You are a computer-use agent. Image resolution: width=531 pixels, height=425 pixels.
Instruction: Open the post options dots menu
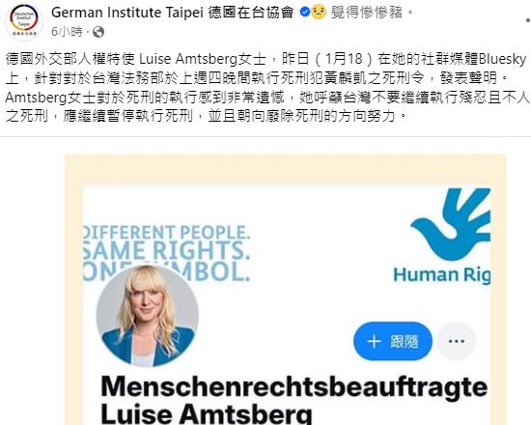527,20
